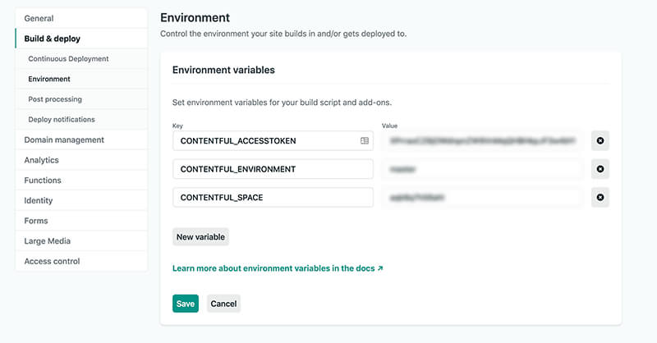Open the environment variables docs link
The width and height of the screenshot is (657, 343).
coord(278,268)
